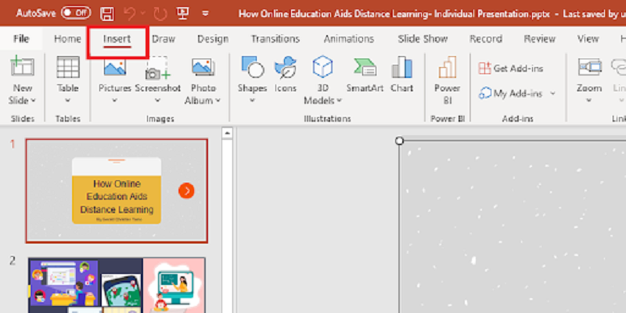Screen dimensions: 626x313
Task: Expand the ribbon Zoom dropdown arrow
Action: (x=589, y=101)
